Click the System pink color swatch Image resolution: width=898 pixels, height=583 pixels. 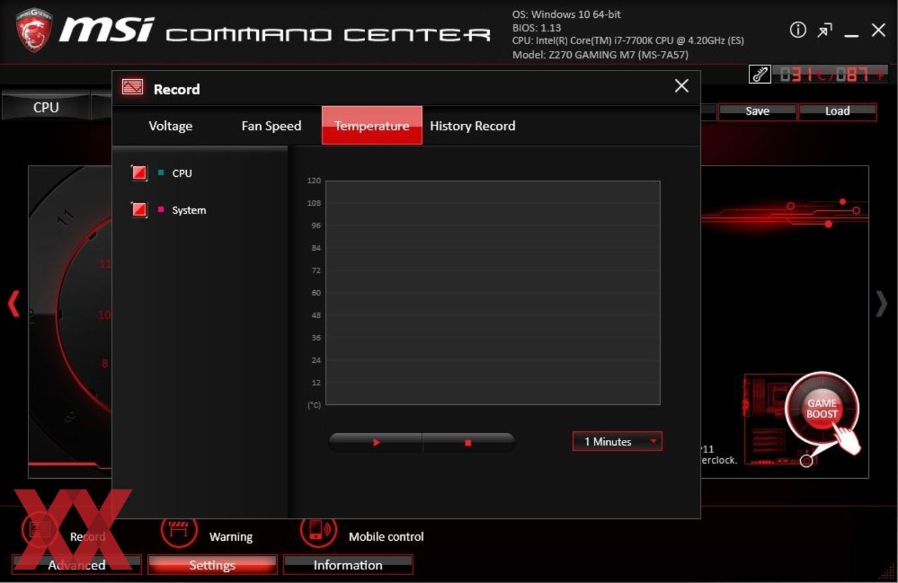pyautogui.click(x=161, y=210)
